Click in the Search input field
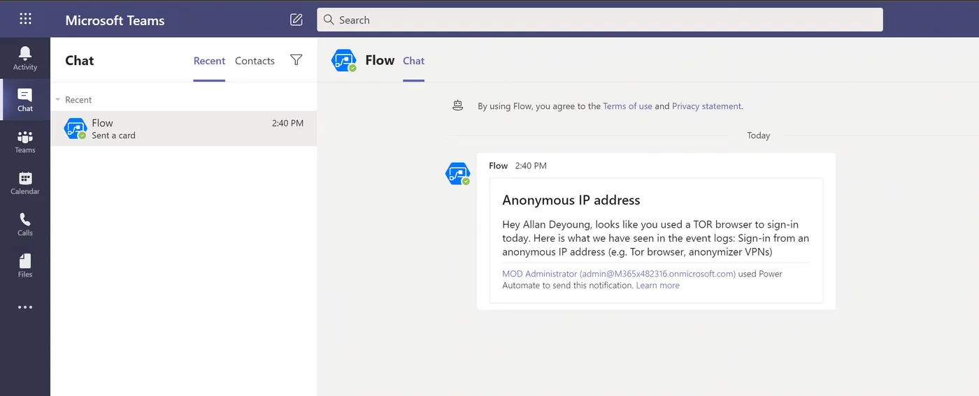979x396 pixels. [600, 20]
